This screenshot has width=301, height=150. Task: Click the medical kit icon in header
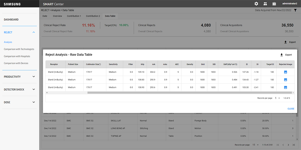274,4
